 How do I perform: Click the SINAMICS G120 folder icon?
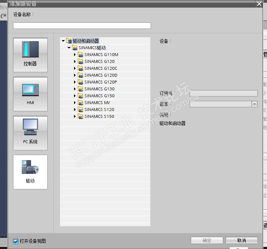pos(80,61)
